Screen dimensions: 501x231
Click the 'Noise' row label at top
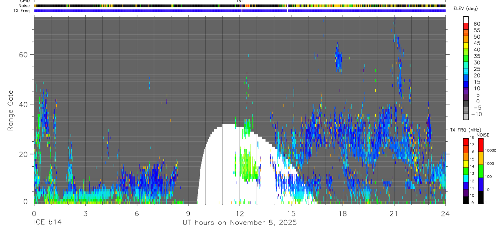[x=24, y=6]
